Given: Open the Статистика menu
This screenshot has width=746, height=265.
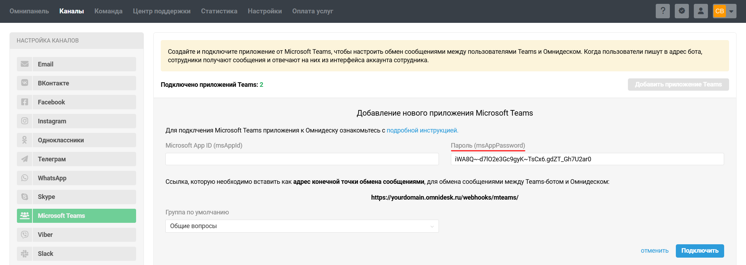Looking at the screenshot, I should 219,11.
